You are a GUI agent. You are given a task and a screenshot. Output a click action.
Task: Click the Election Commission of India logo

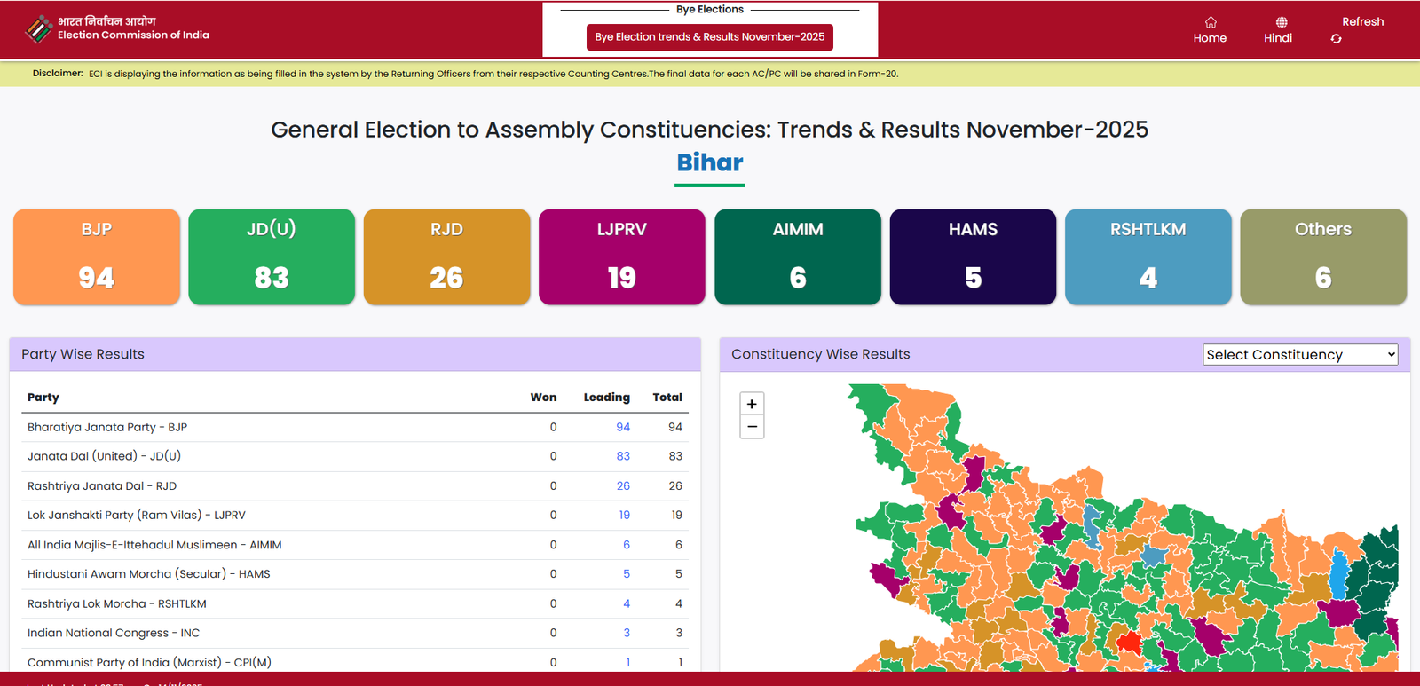coord(39,29)
